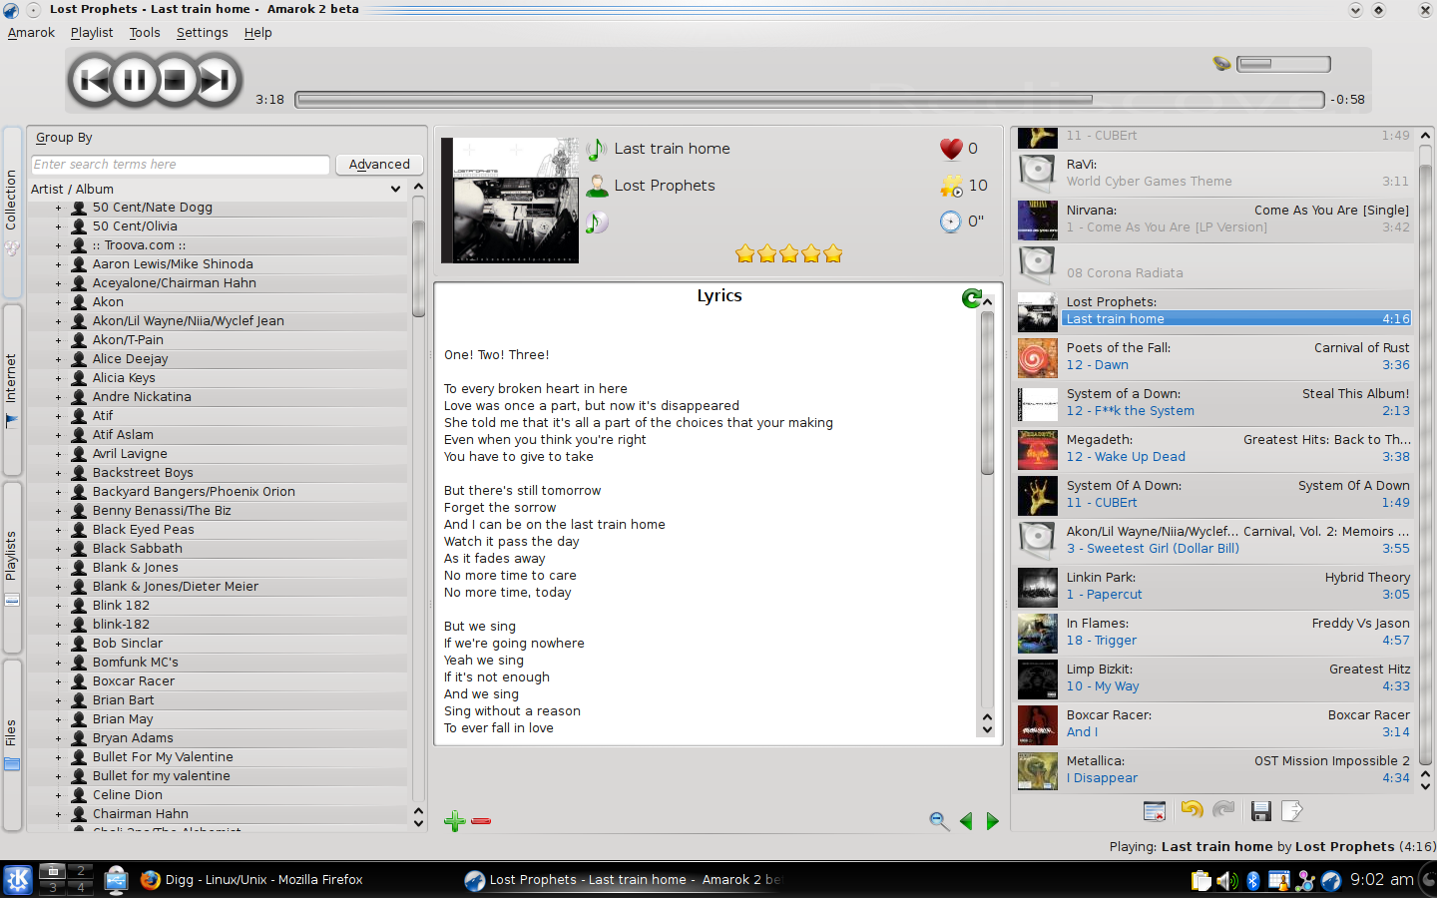The height and width of the screenshot is (898, 1437).
Task: Export the playlist using the page arrow icon
Action: click(x=1292, y=811)
